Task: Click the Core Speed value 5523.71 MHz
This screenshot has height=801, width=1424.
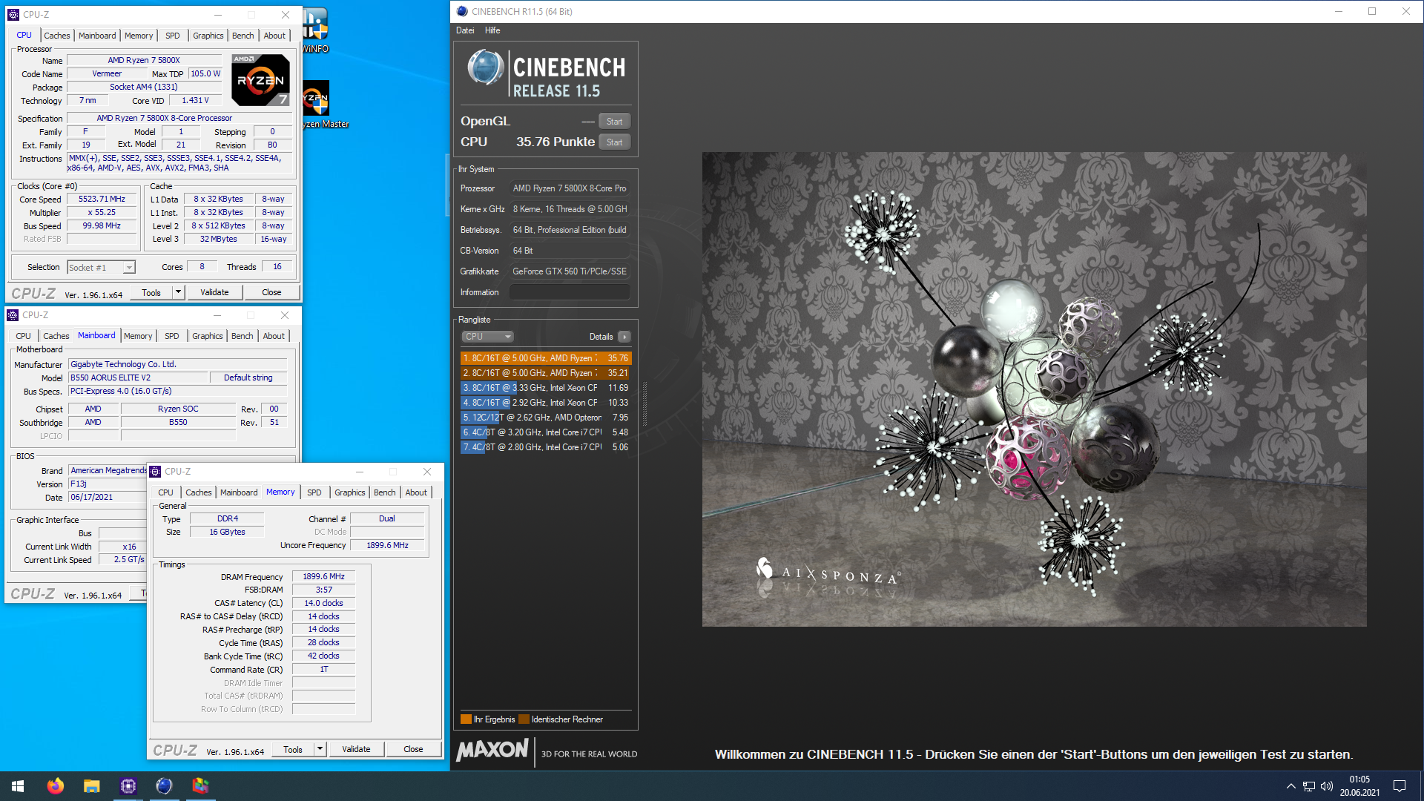Action: click(x=102, y=200)
